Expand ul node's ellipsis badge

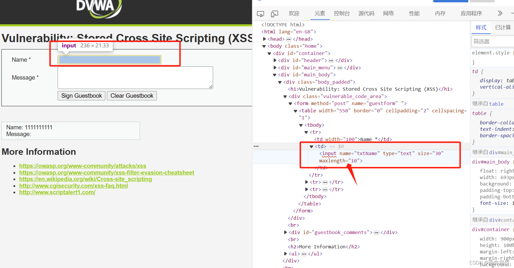pos(304,254)
